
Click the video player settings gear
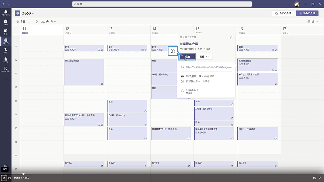(x=314, y=178)
